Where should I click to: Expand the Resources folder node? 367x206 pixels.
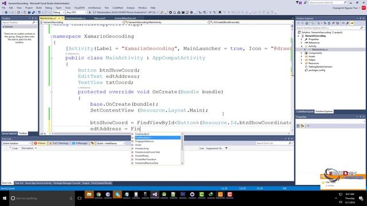click(x=302, y=64)
